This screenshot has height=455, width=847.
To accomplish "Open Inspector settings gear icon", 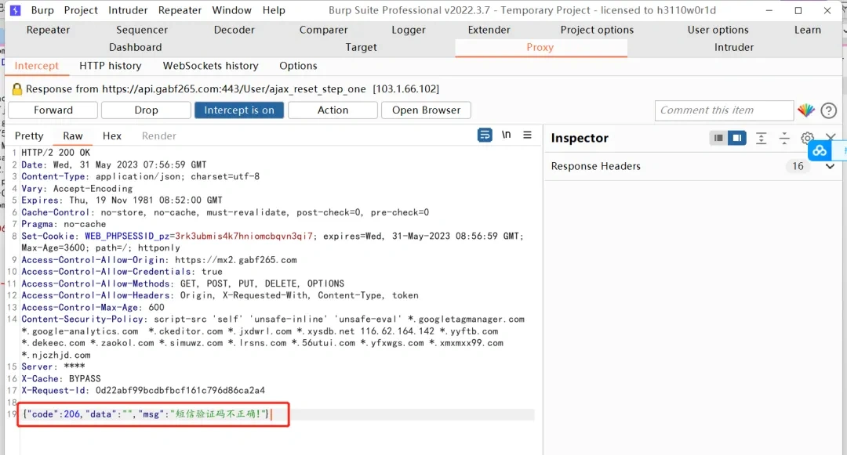I will click(807, 138).
